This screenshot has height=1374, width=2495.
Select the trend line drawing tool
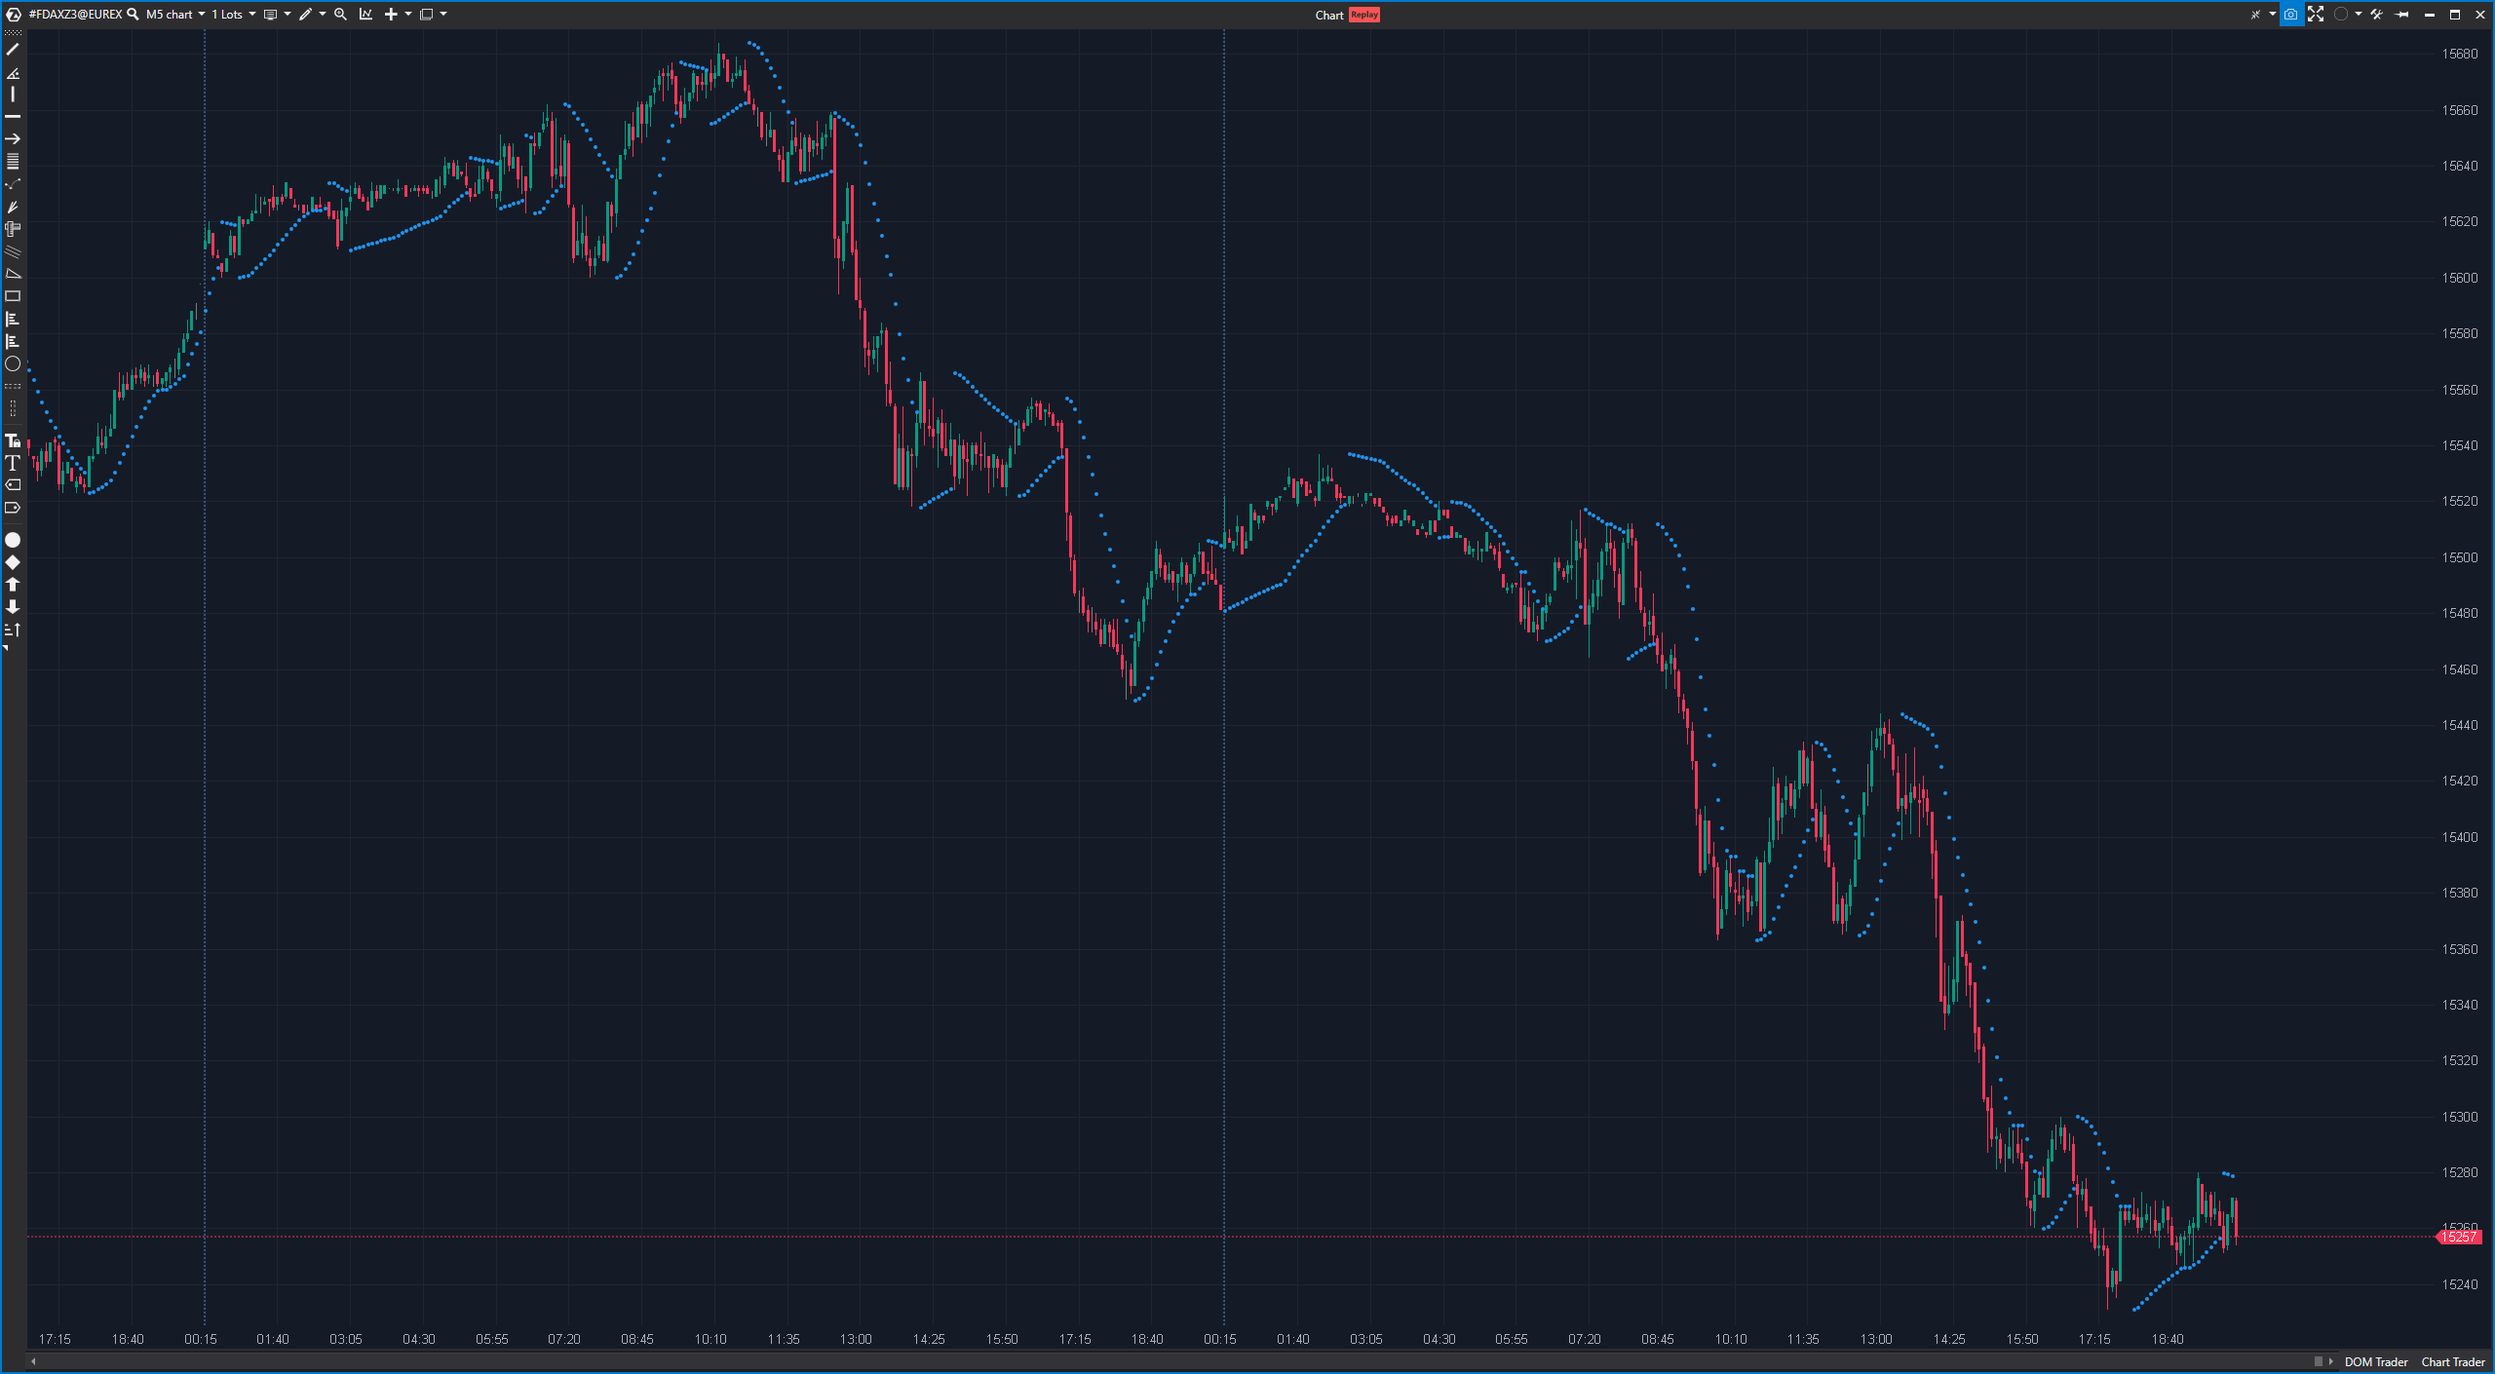tap(13, 49)
